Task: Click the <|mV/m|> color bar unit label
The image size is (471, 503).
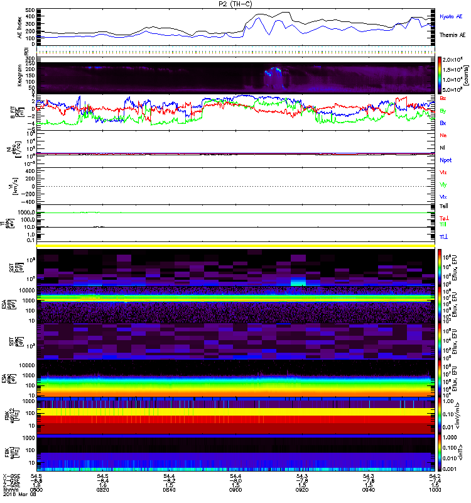Action: click(x=458, y=416)
